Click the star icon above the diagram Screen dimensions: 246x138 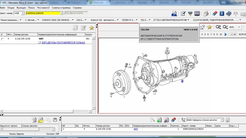coord(209,27)
